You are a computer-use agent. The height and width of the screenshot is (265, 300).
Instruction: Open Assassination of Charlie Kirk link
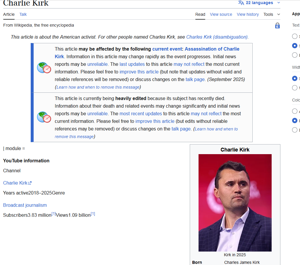pyautogui.click(x=212, y=49)
